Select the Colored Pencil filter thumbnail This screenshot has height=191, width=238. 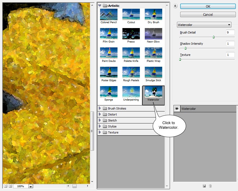tap(109, 14)
